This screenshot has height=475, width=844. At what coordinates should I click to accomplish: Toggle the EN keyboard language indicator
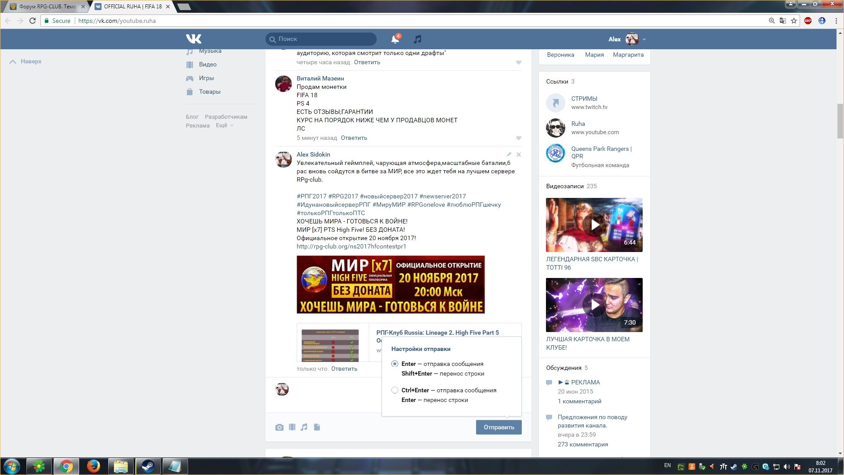(667, 465)
